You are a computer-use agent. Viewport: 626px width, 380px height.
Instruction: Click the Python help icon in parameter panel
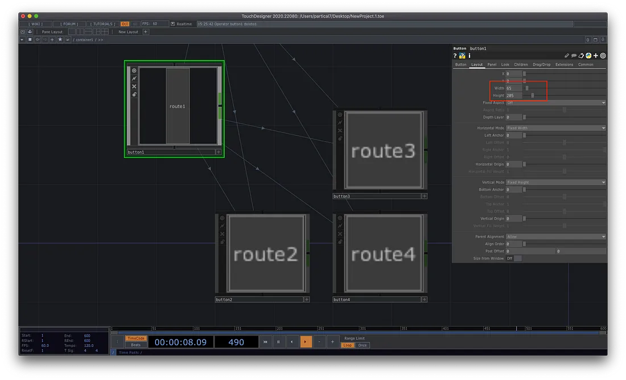[x=462, y=56]
